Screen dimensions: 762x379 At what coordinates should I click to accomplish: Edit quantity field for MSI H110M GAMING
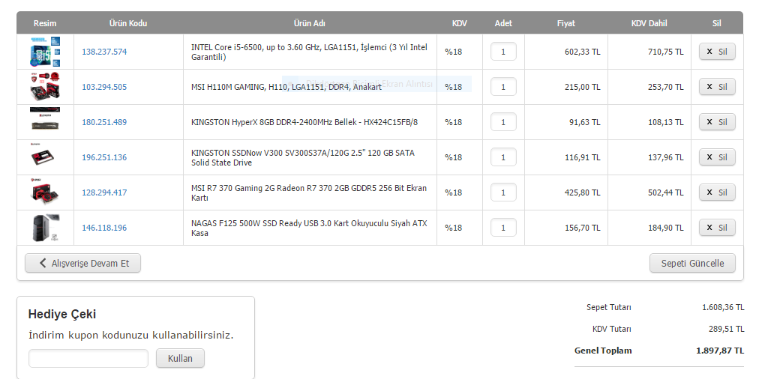[503, 87]
